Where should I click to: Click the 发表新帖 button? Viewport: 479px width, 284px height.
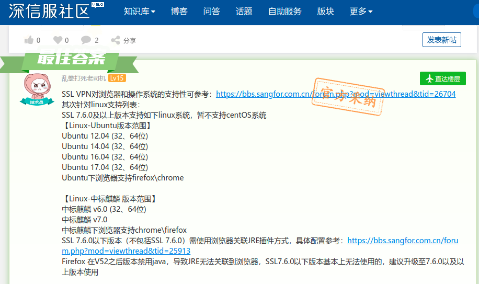click(x=442, y=40)
